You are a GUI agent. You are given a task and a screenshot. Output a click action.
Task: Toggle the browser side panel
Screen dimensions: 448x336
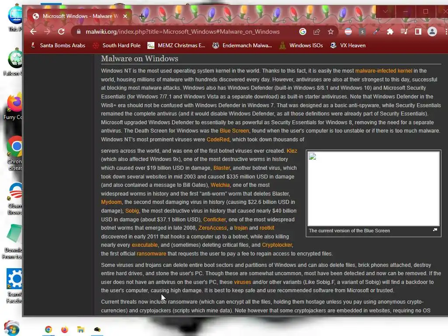pyautogui.click(x=418, y=31)
